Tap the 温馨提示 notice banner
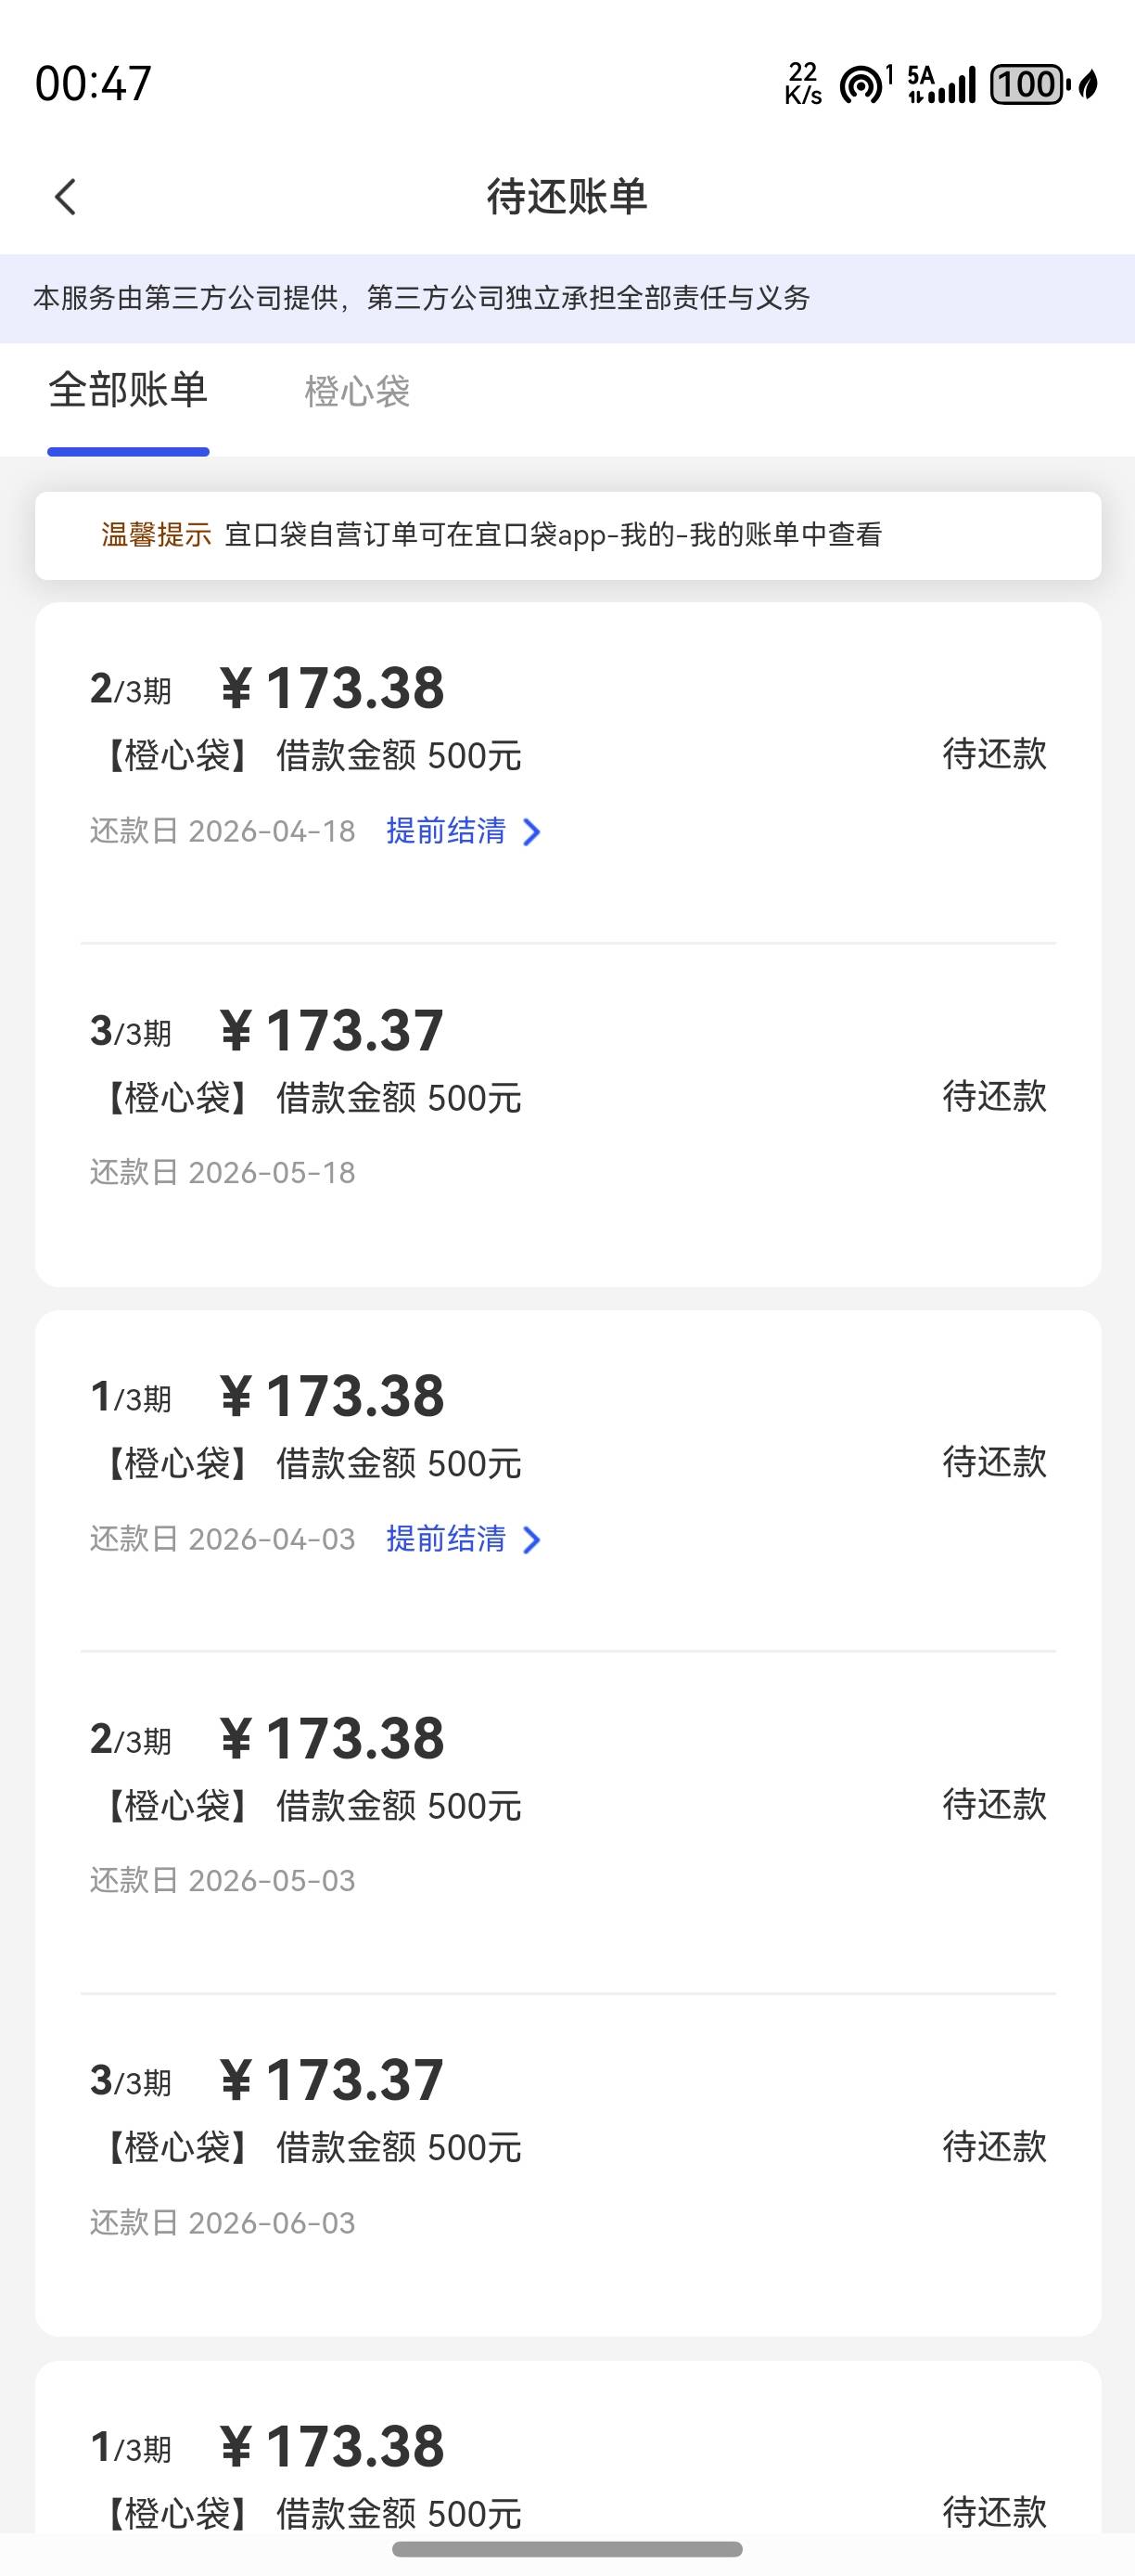This screenshot has width=1135, height=2576. [x=567, y=535]
